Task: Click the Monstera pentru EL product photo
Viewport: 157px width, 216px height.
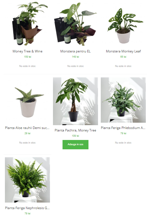Action: click(75, 24)
